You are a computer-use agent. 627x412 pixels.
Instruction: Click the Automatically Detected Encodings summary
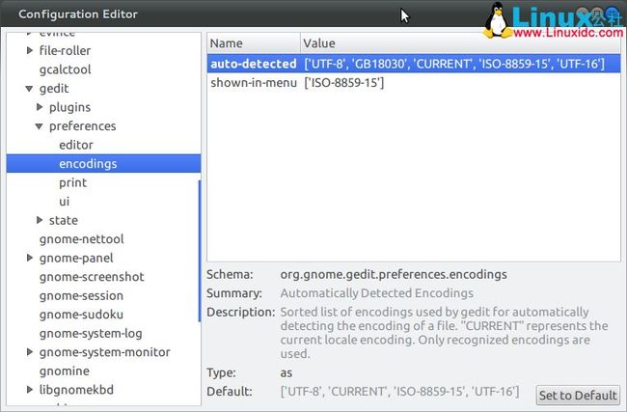[x=376, y=293]
